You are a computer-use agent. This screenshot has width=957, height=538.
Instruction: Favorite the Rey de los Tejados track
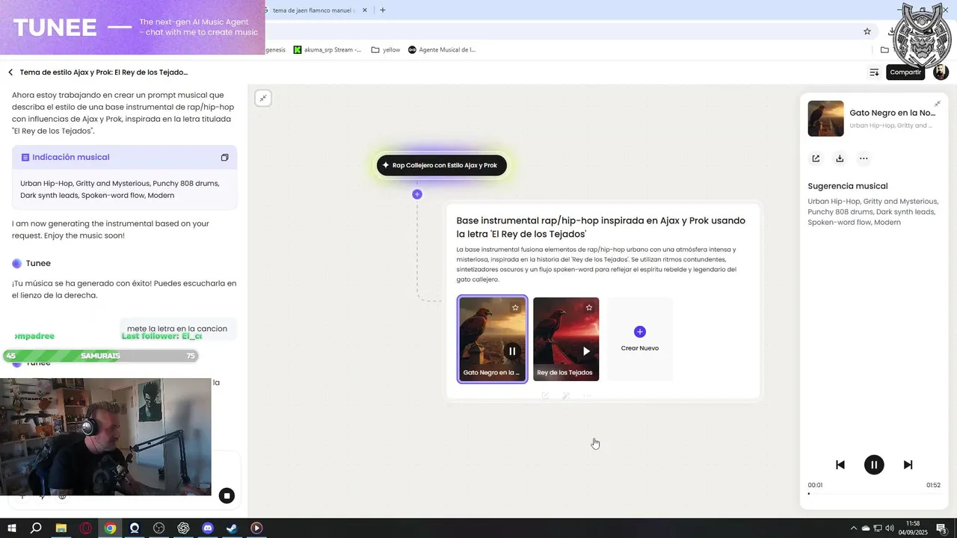pos(589,307)
